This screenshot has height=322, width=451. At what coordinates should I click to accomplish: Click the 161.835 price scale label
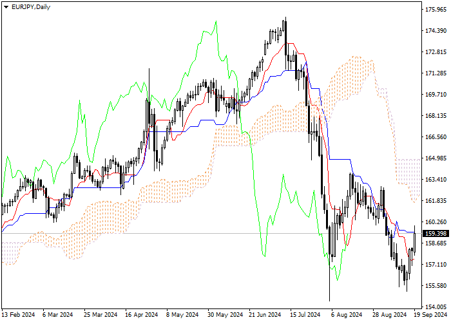436,201
